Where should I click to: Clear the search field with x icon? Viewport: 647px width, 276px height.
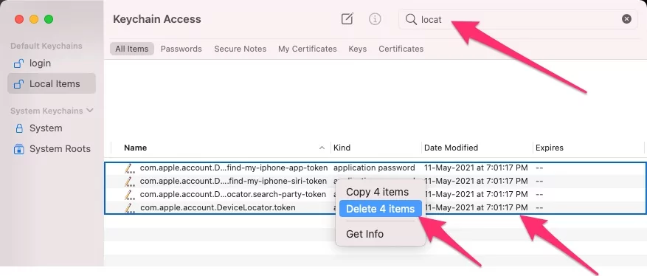pos(626,19)
